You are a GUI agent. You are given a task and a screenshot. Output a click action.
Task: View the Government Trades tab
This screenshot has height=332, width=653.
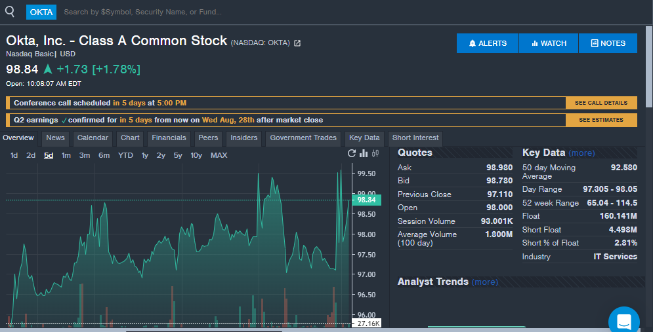(x=303, y=138)
